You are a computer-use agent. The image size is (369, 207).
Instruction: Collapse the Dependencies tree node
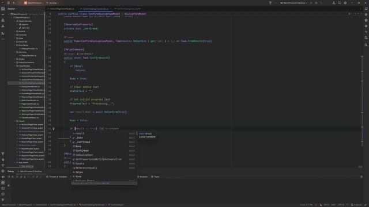[x=14, y=21]
